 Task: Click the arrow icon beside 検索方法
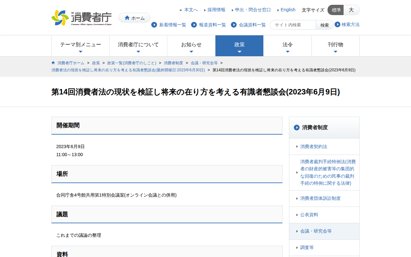tap(337, 24)
